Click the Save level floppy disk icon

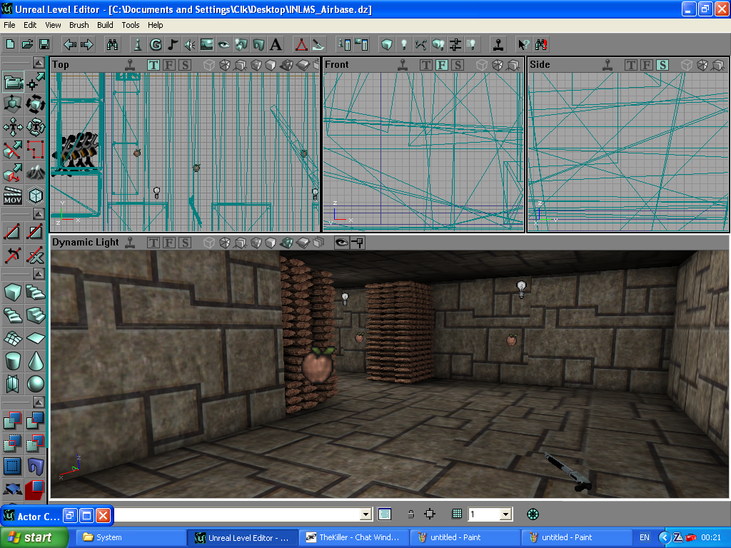coord(44,44)
